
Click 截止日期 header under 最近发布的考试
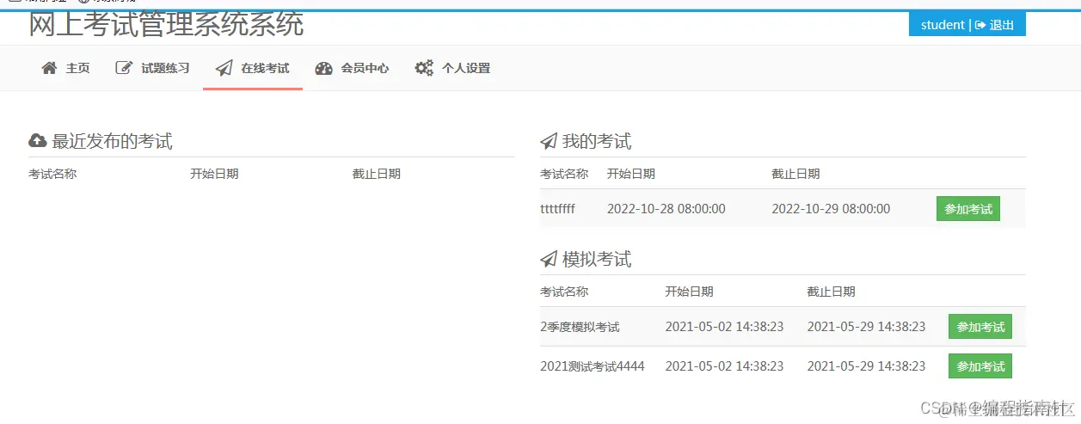click(376, 174)
